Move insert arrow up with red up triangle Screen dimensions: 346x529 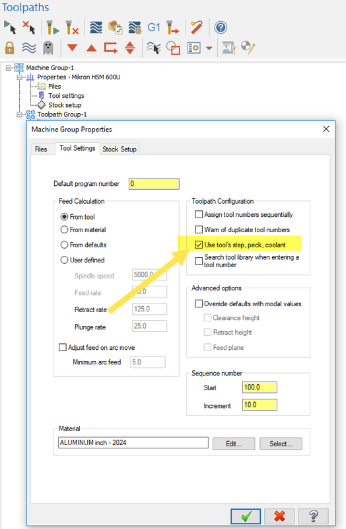tap(91, 48)
